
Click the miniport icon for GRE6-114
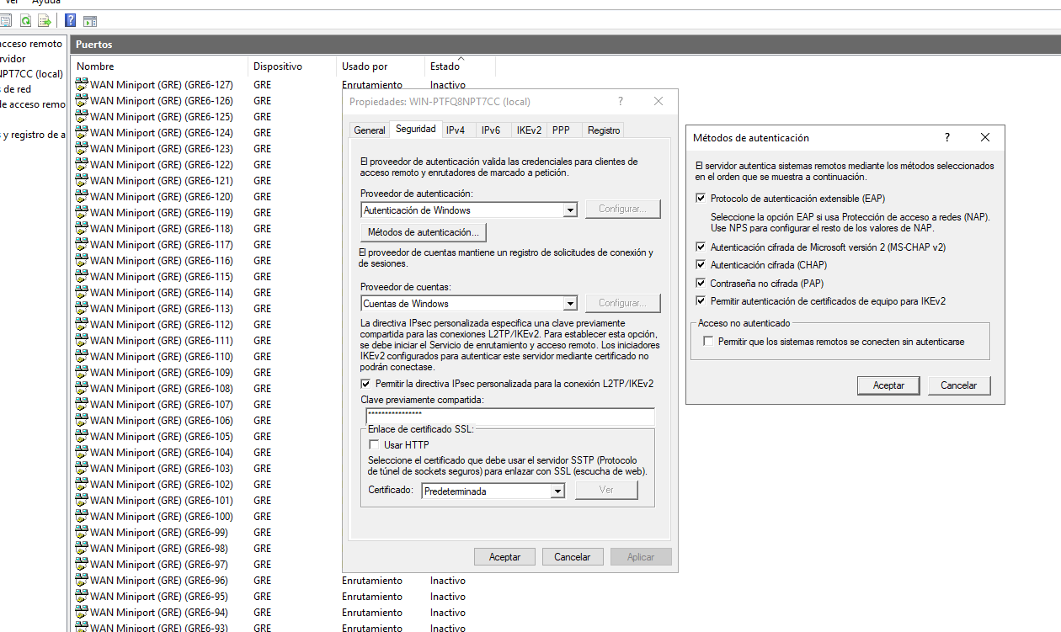82,293
